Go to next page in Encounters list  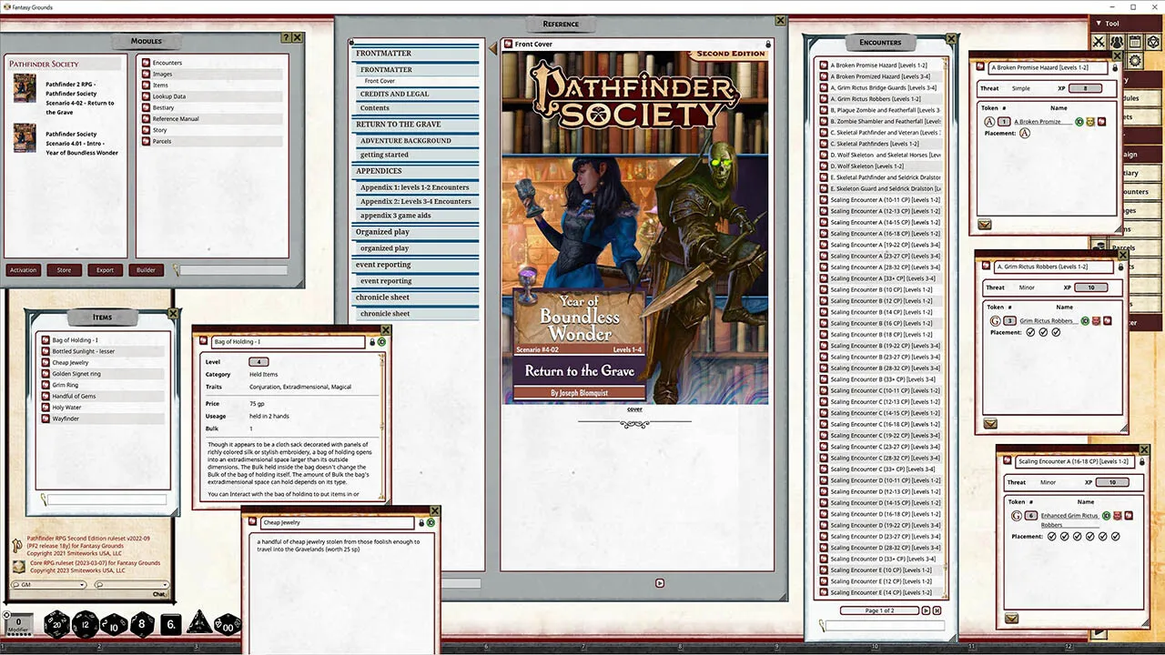coord(927,610)
